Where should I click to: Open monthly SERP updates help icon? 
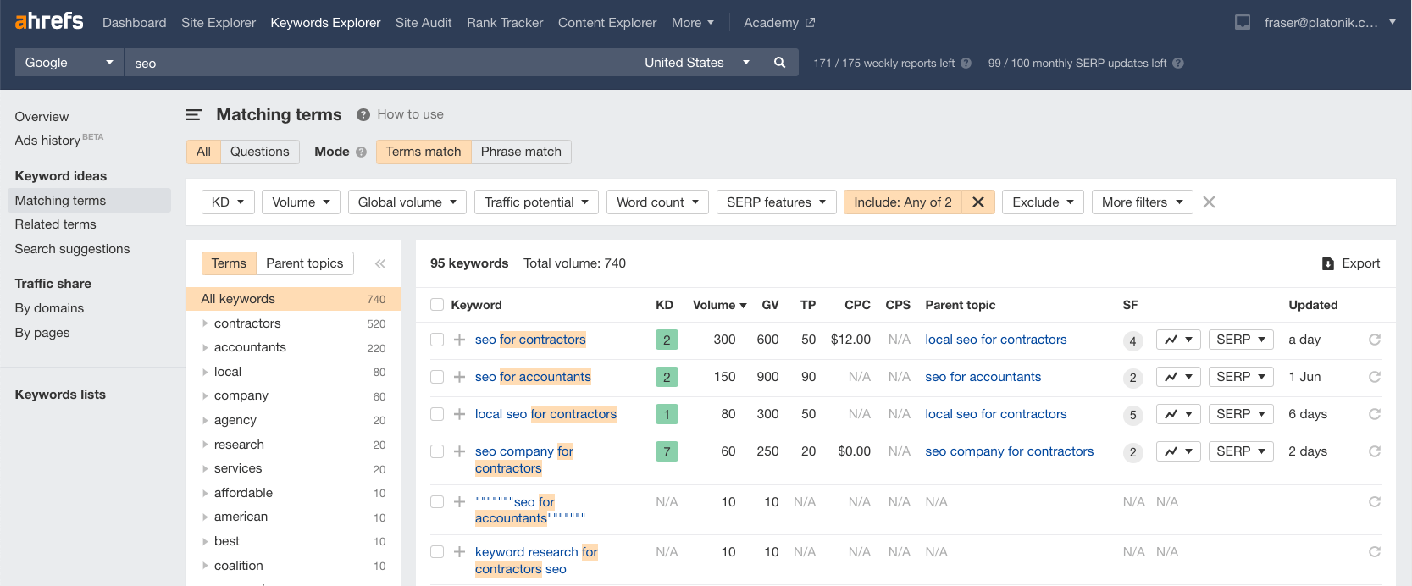coord(1178,64)
